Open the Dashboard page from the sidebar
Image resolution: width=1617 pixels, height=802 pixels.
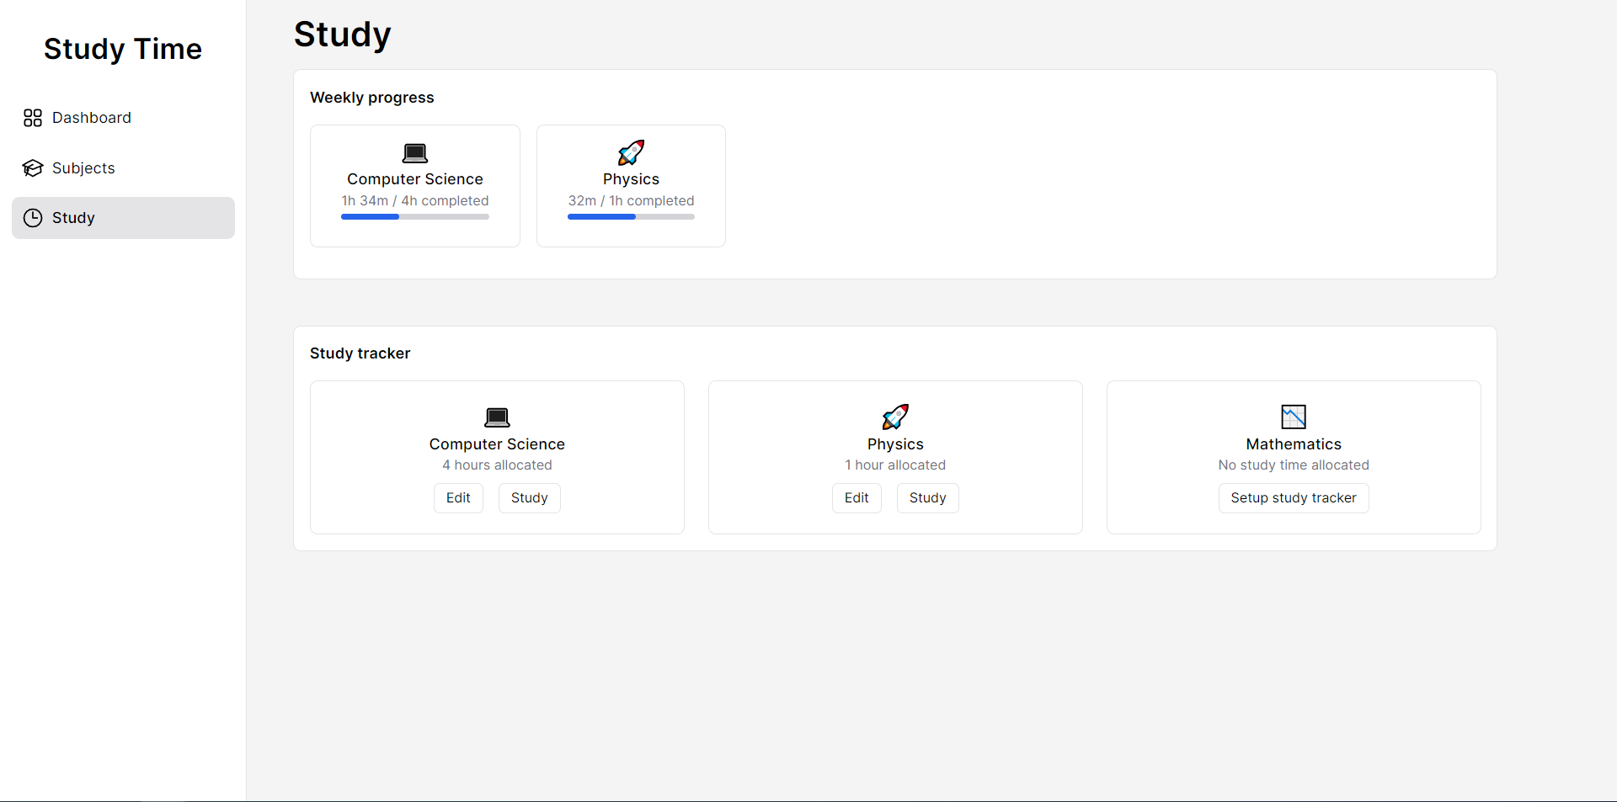[92, 118]
